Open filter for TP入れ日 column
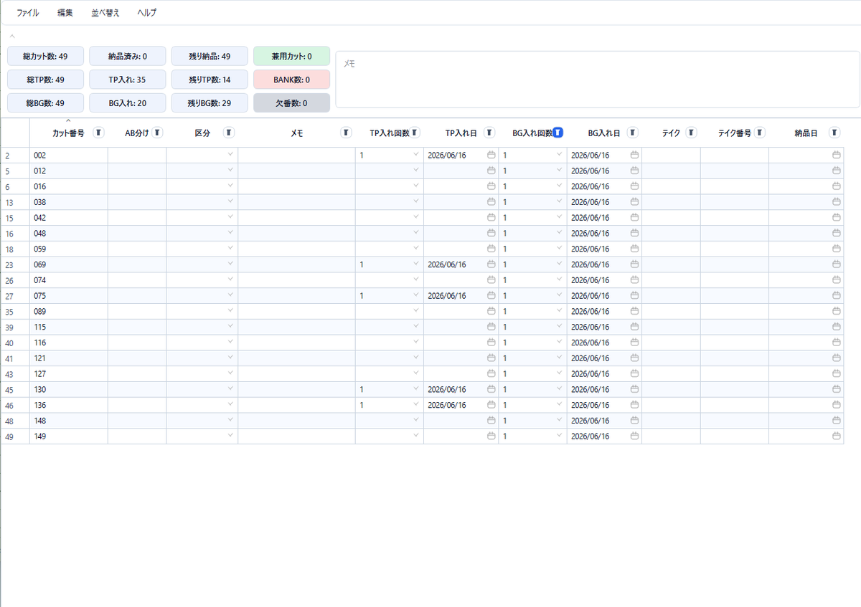This screenshot has width=861, height=607. point(489,133)
